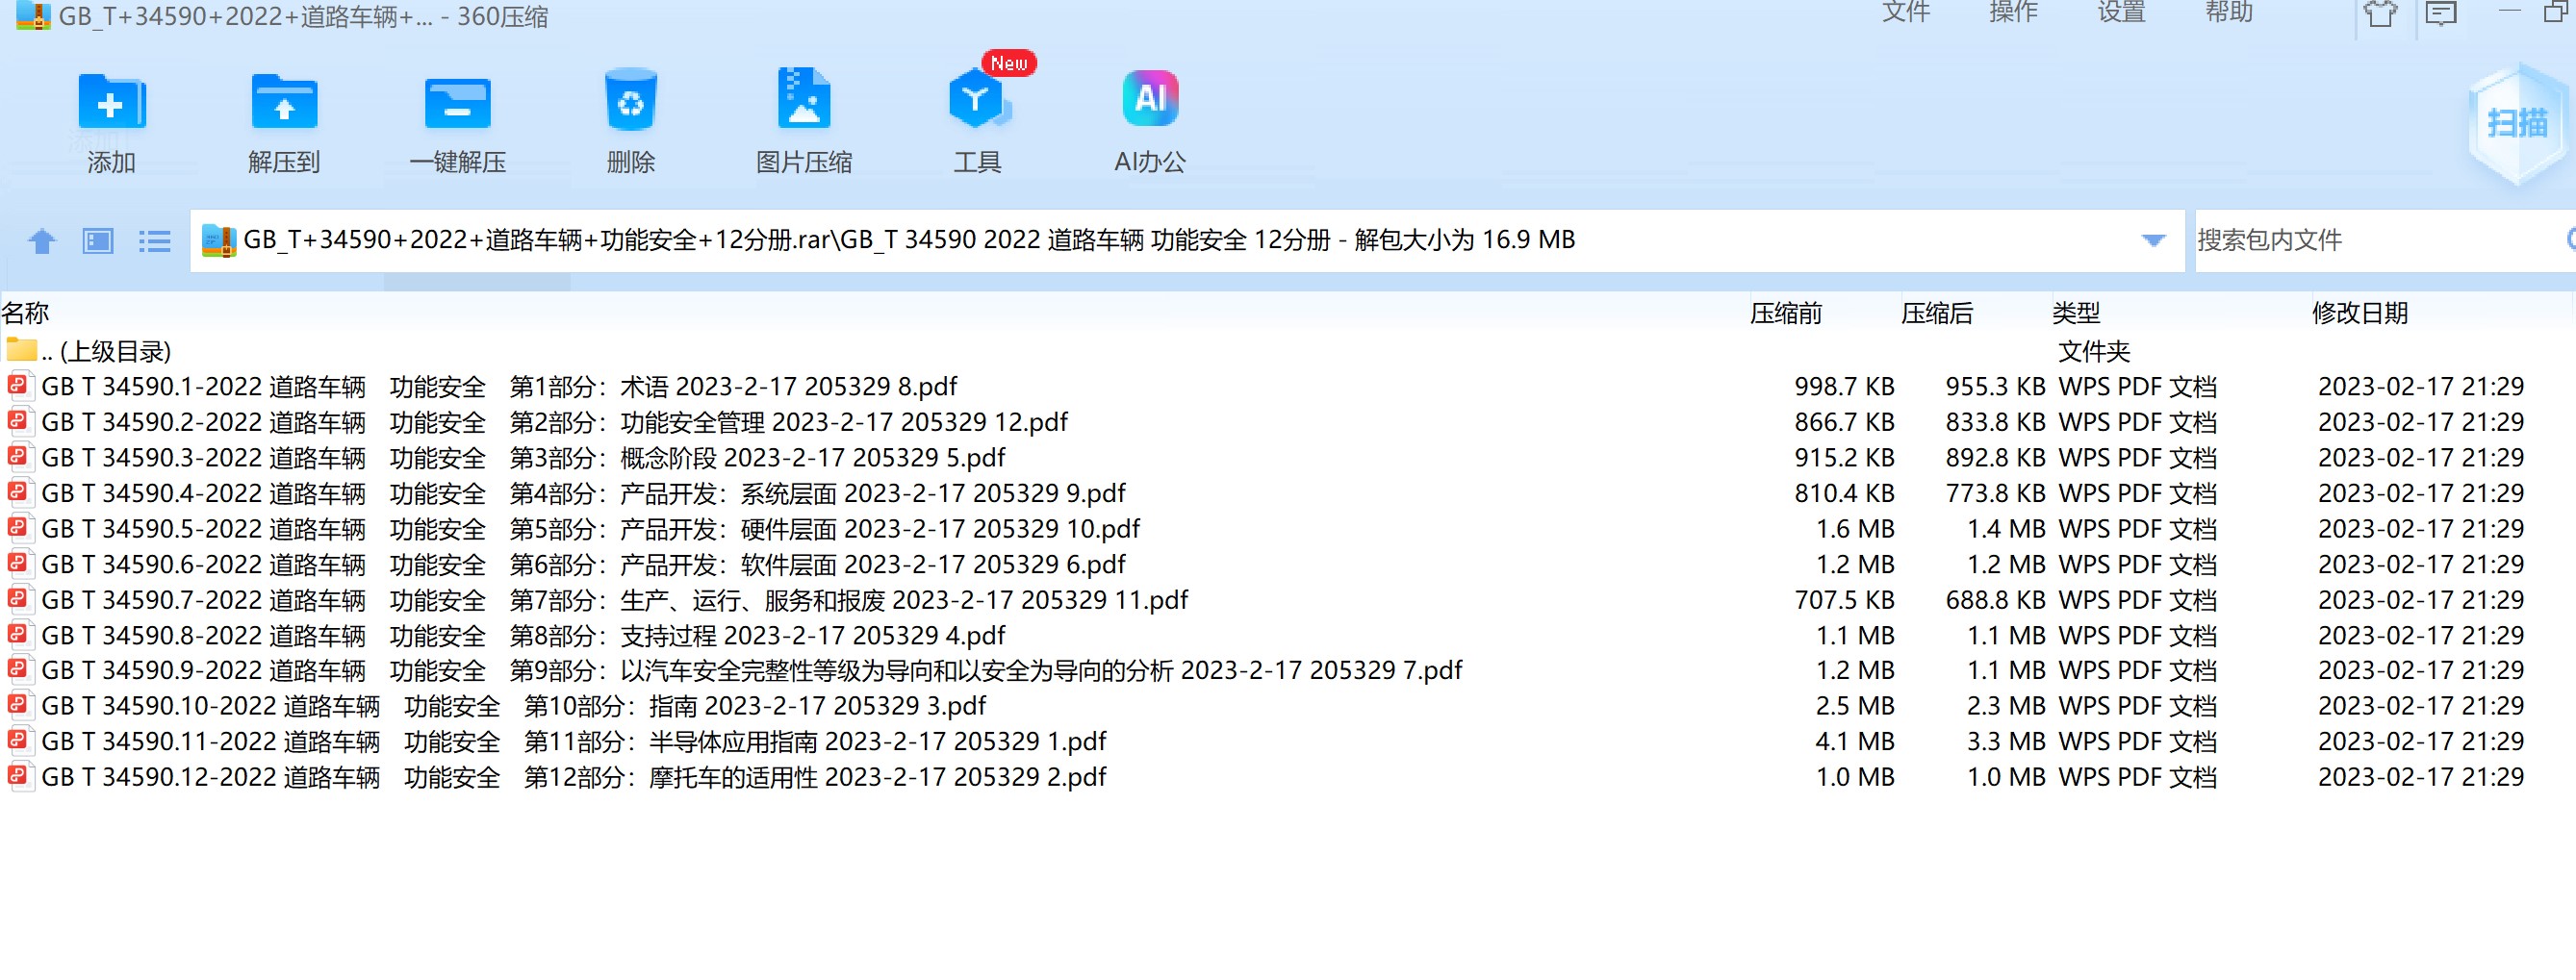2576x980 pixels.
Task: Click the restore/maximize window button
Action: pyautogui.click(x=2556, y=12)
